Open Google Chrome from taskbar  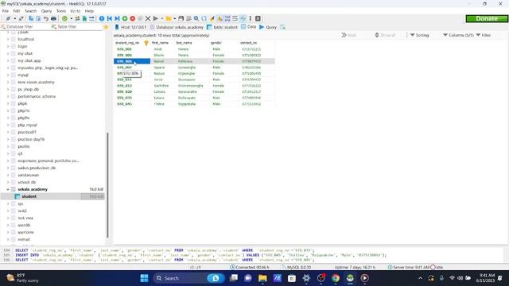(336, 278)
